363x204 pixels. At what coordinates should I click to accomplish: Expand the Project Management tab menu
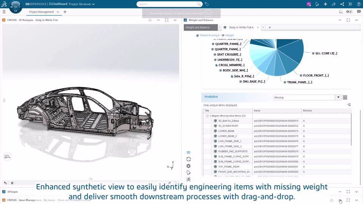[57, 12]
